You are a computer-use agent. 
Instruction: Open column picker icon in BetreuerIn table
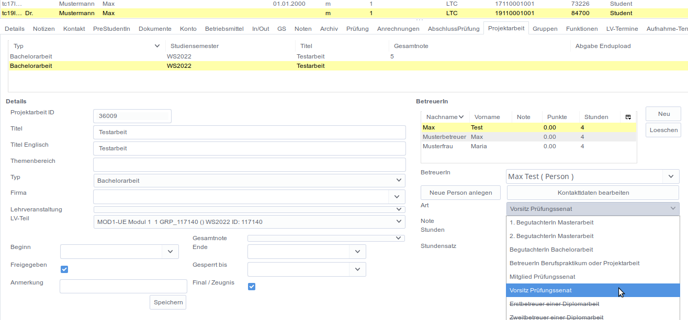pos(628,117)
